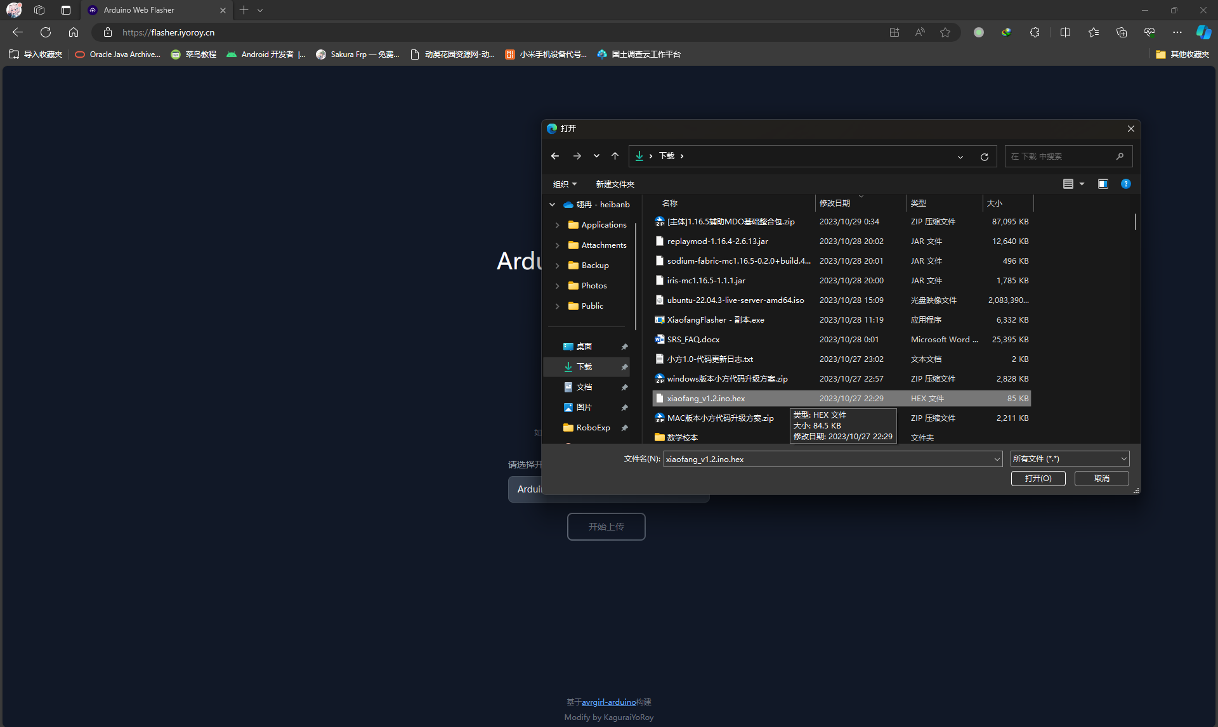The image size is (1218, 727).
Task: Open file dialog help icon
Action: click(x=1125, y=184)
